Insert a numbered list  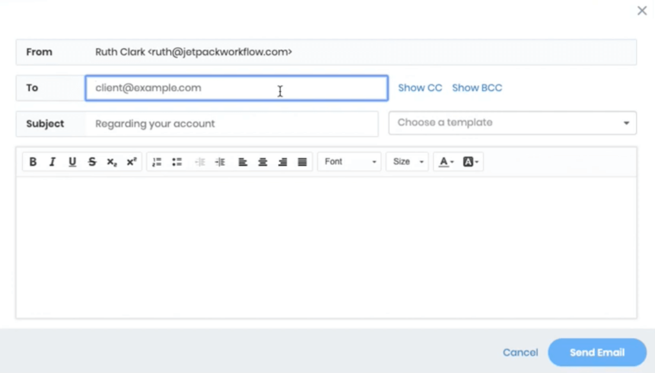157,162
